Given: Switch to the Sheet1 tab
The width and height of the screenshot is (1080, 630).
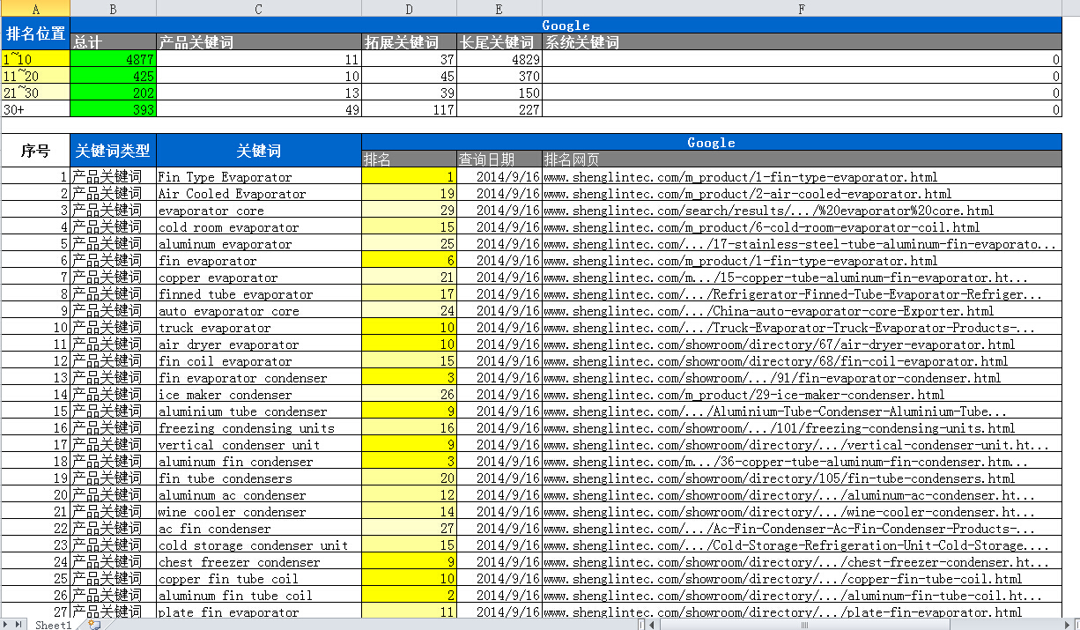Looking at the screenshot, I should (x=53, y=625).
